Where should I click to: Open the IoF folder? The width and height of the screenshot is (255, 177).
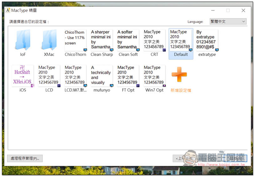tap(23, 40)
